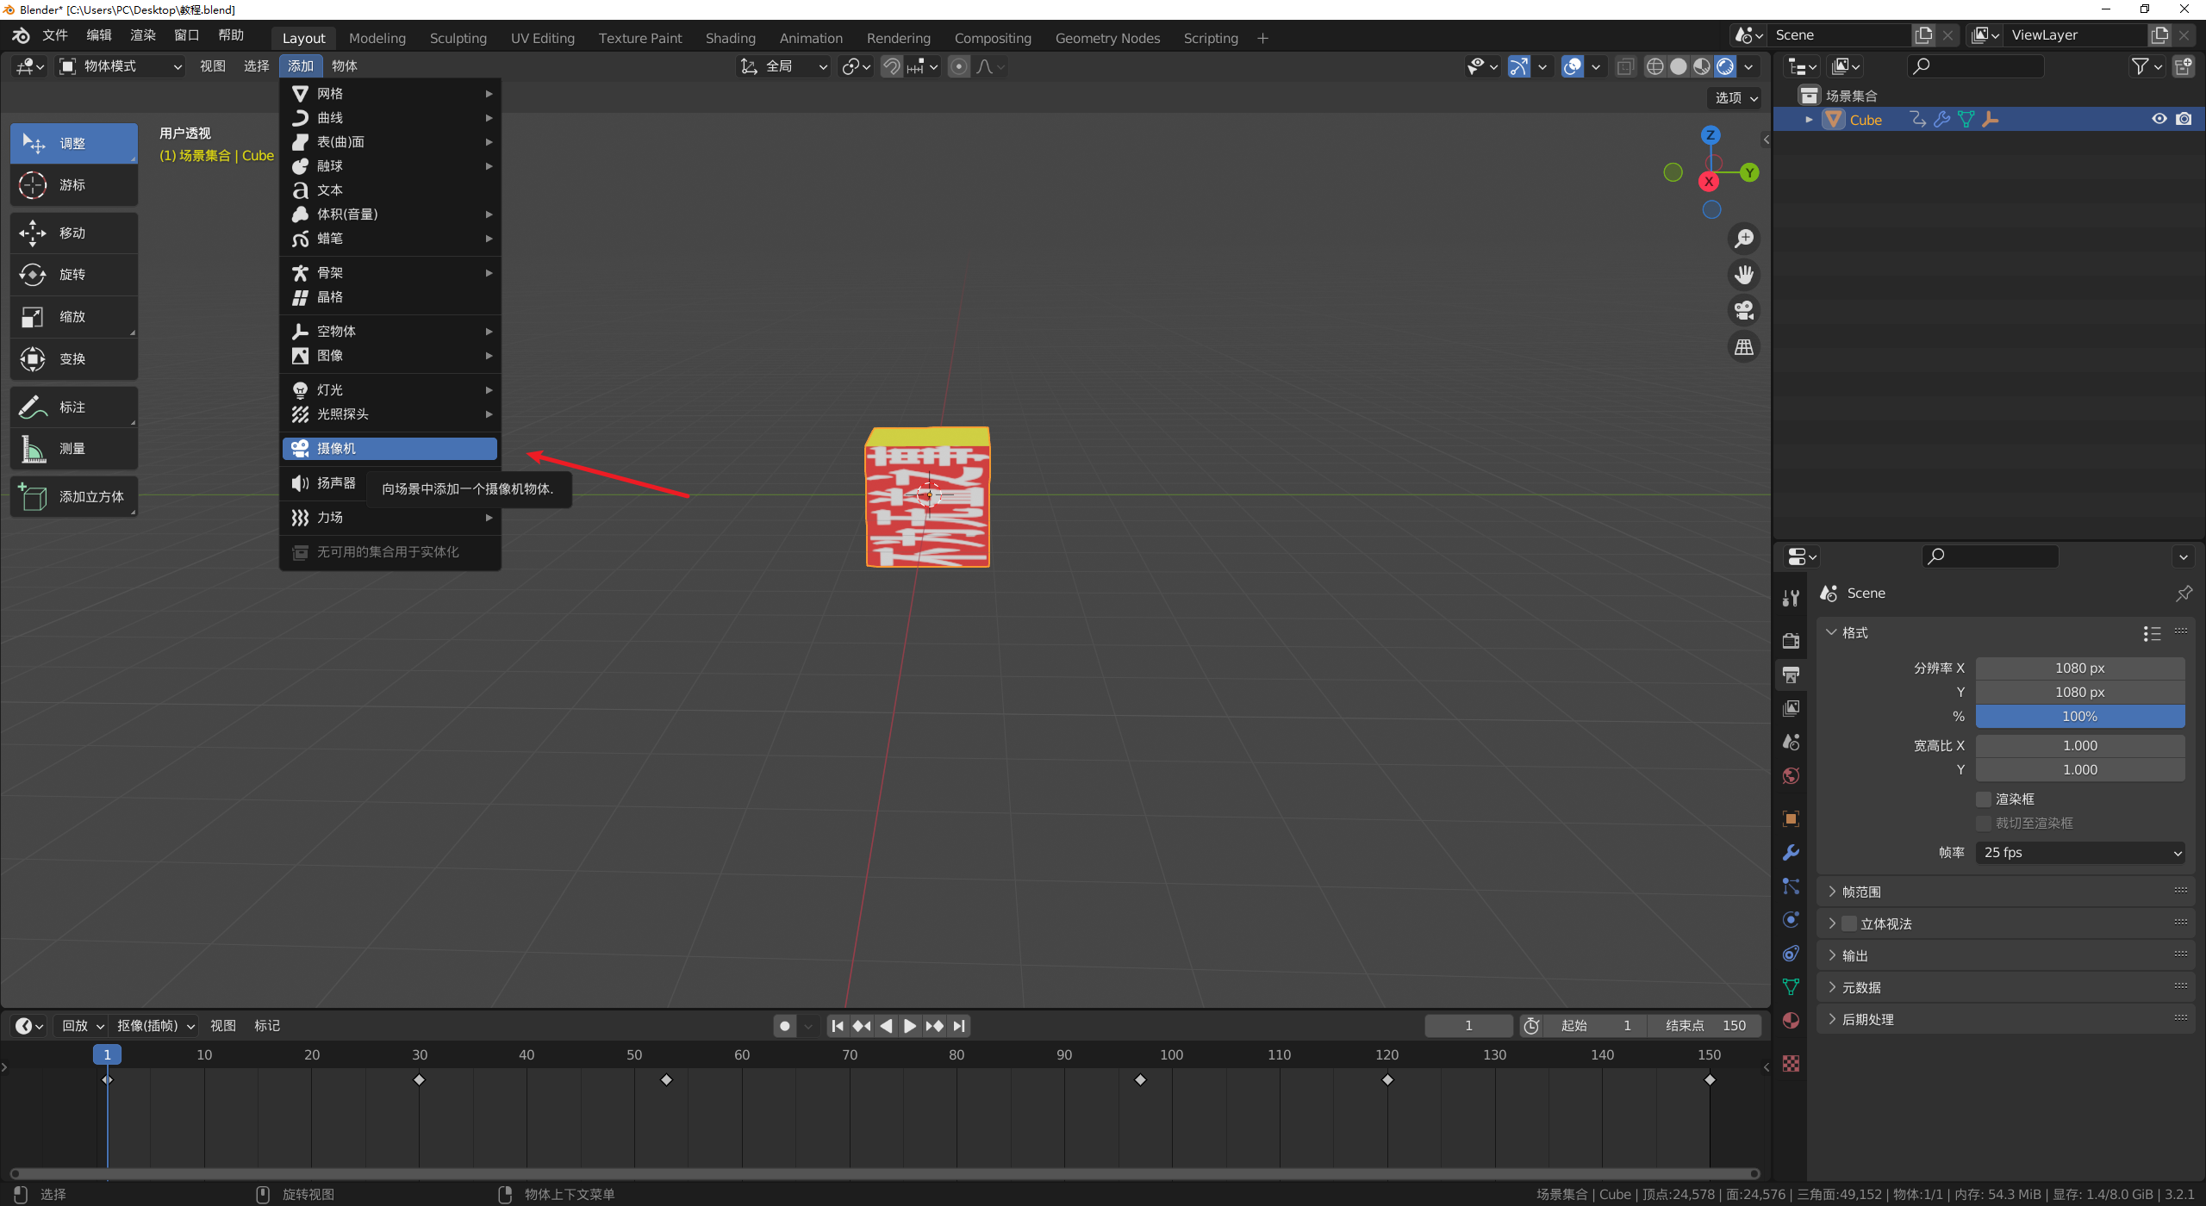The width and height of the screenshot is (2206, 1206).
Task: Select the Measure (测量) tool
Action: click(x=73, y=449)
